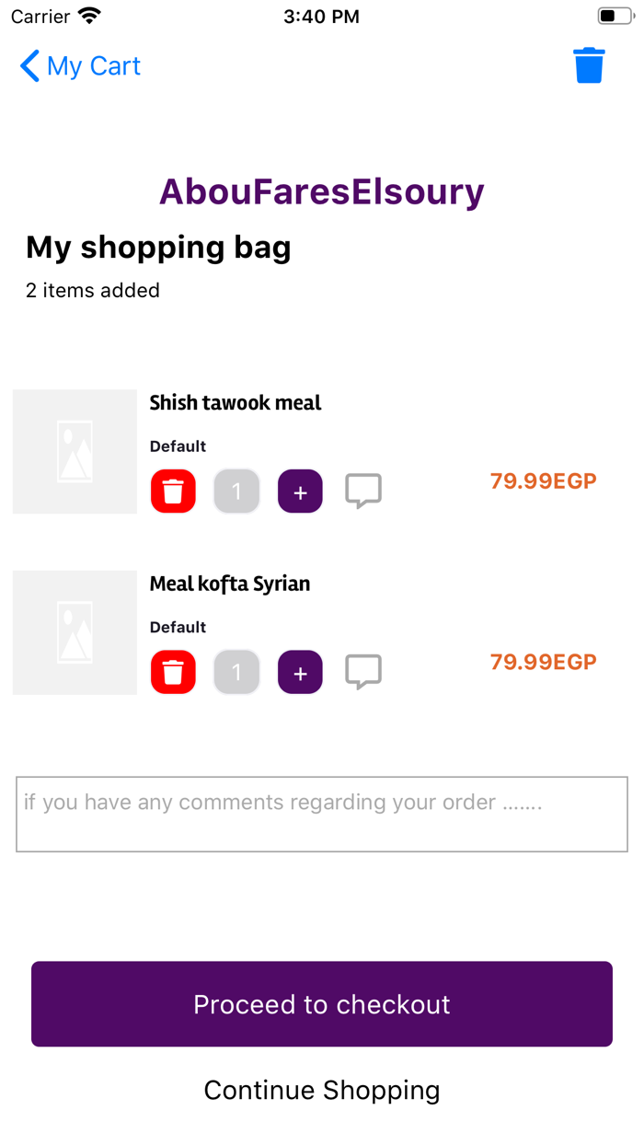Open Meal kofta Syrian image thumbnail
The image size is (644, 1145).
click(x=75, y=632)
